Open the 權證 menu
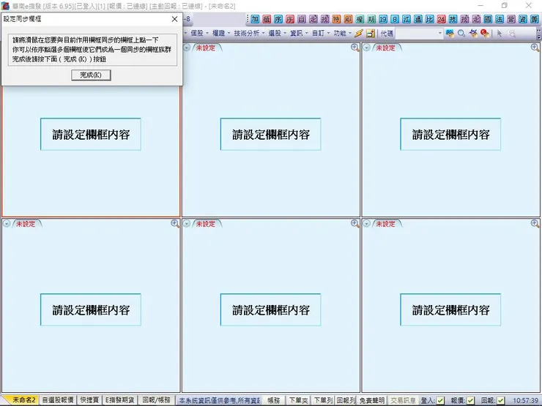 tap(221, 34)
